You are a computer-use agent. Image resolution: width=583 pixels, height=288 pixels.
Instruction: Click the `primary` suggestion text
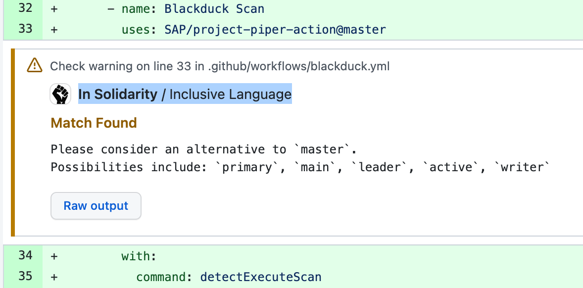click(247, 167)
